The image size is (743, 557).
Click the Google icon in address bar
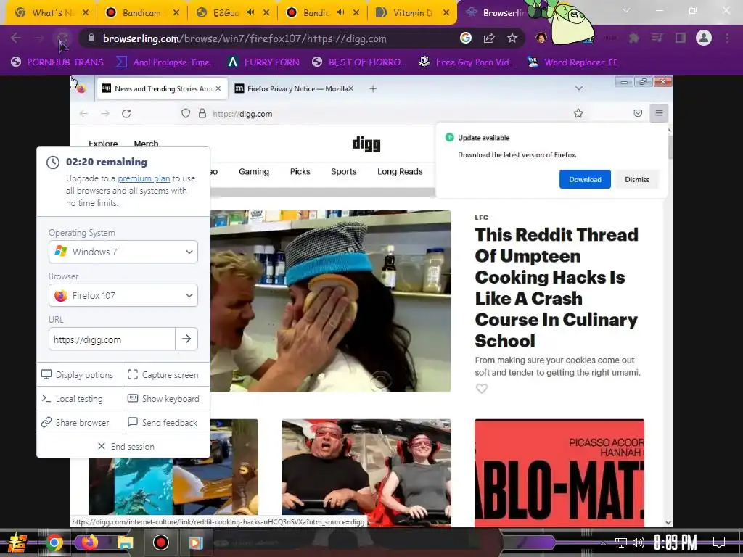(466, 38)
